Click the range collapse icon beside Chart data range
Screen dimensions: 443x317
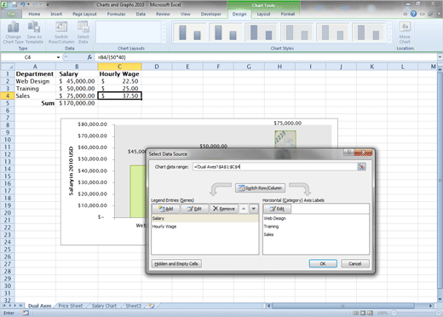361,167
